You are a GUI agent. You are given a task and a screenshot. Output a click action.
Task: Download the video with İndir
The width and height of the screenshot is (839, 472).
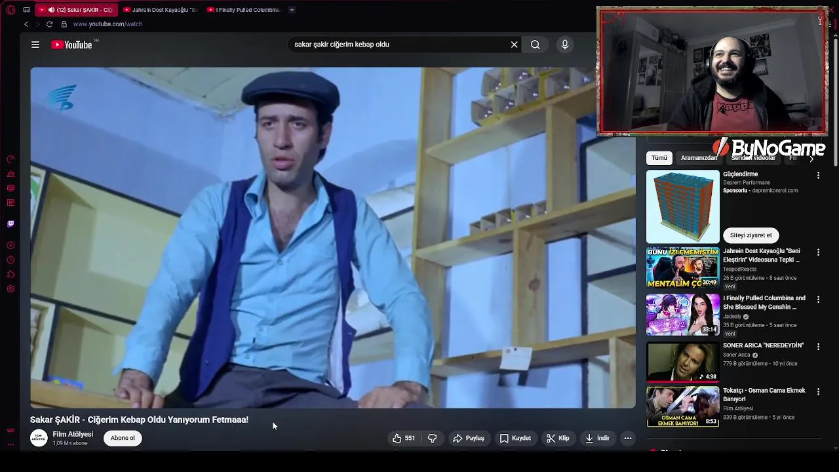point(597,438)
